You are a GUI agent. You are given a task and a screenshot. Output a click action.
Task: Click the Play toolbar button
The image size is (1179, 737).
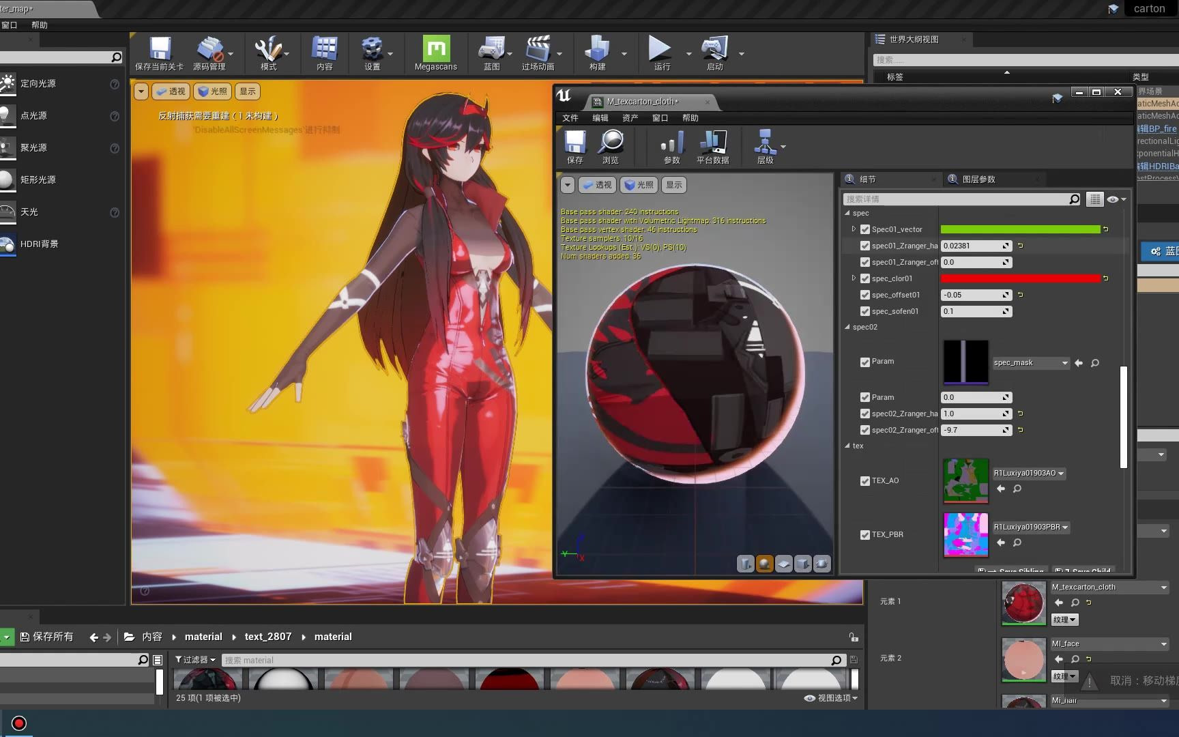pyautogui.click(x=660, y=53)
